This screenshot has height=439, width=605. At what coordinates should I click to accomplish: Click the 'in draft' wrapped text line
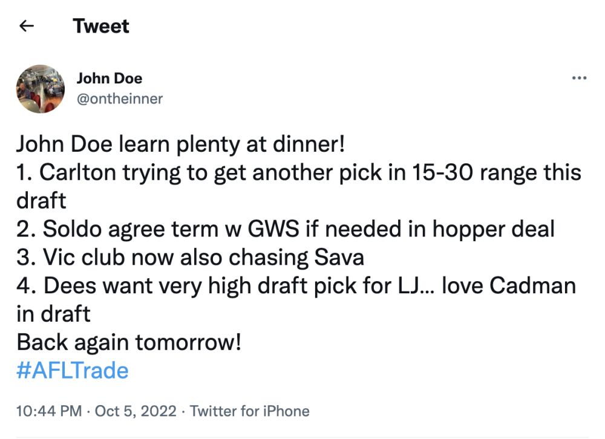click(53, 314)
